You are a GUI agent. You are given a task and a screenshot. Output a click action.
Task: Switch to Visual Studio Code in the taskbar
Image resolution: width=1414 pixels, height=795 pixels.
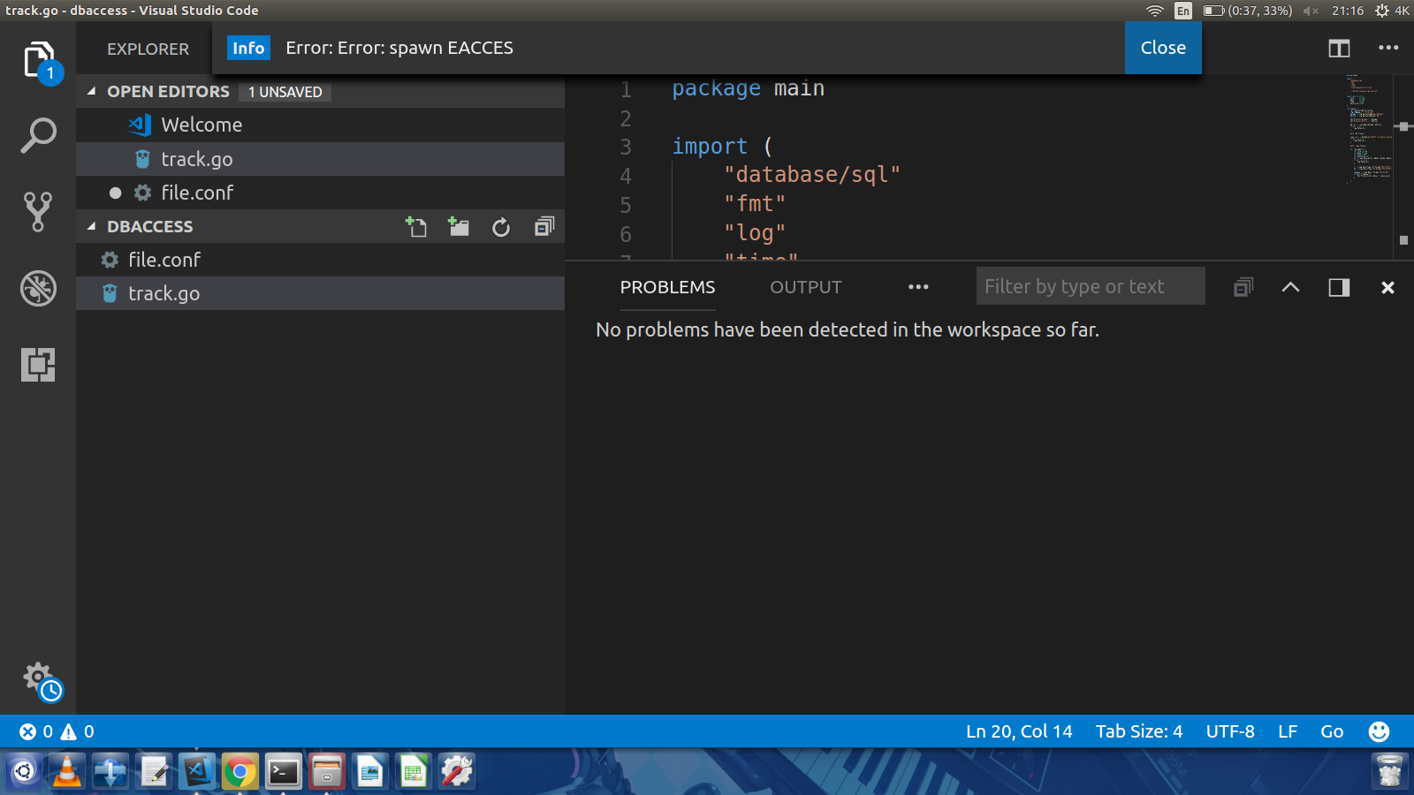click(x=197, y=772)
